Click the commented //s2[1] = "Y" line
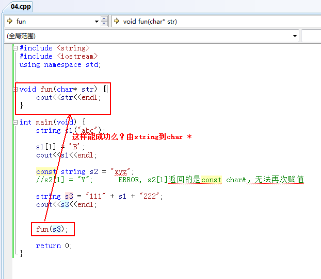Screen dimensions: 321x279 (x=65, y=180)
